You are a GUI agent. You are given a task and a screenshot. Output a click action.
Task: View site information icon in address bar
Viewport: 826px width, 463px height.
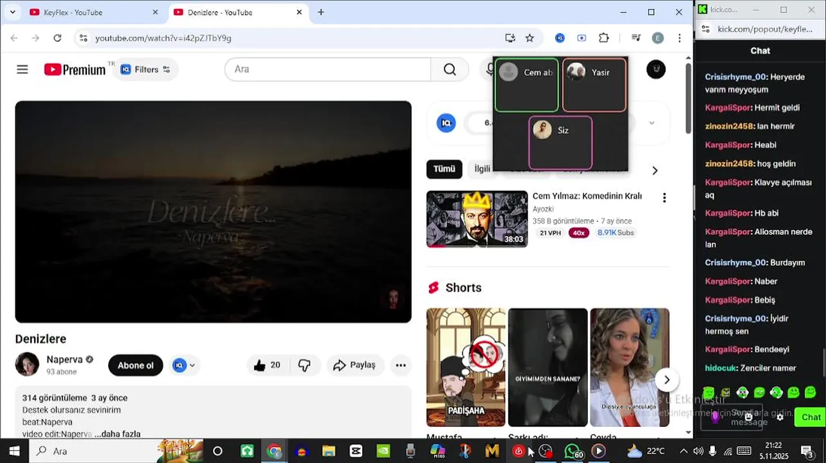(83, 38)
